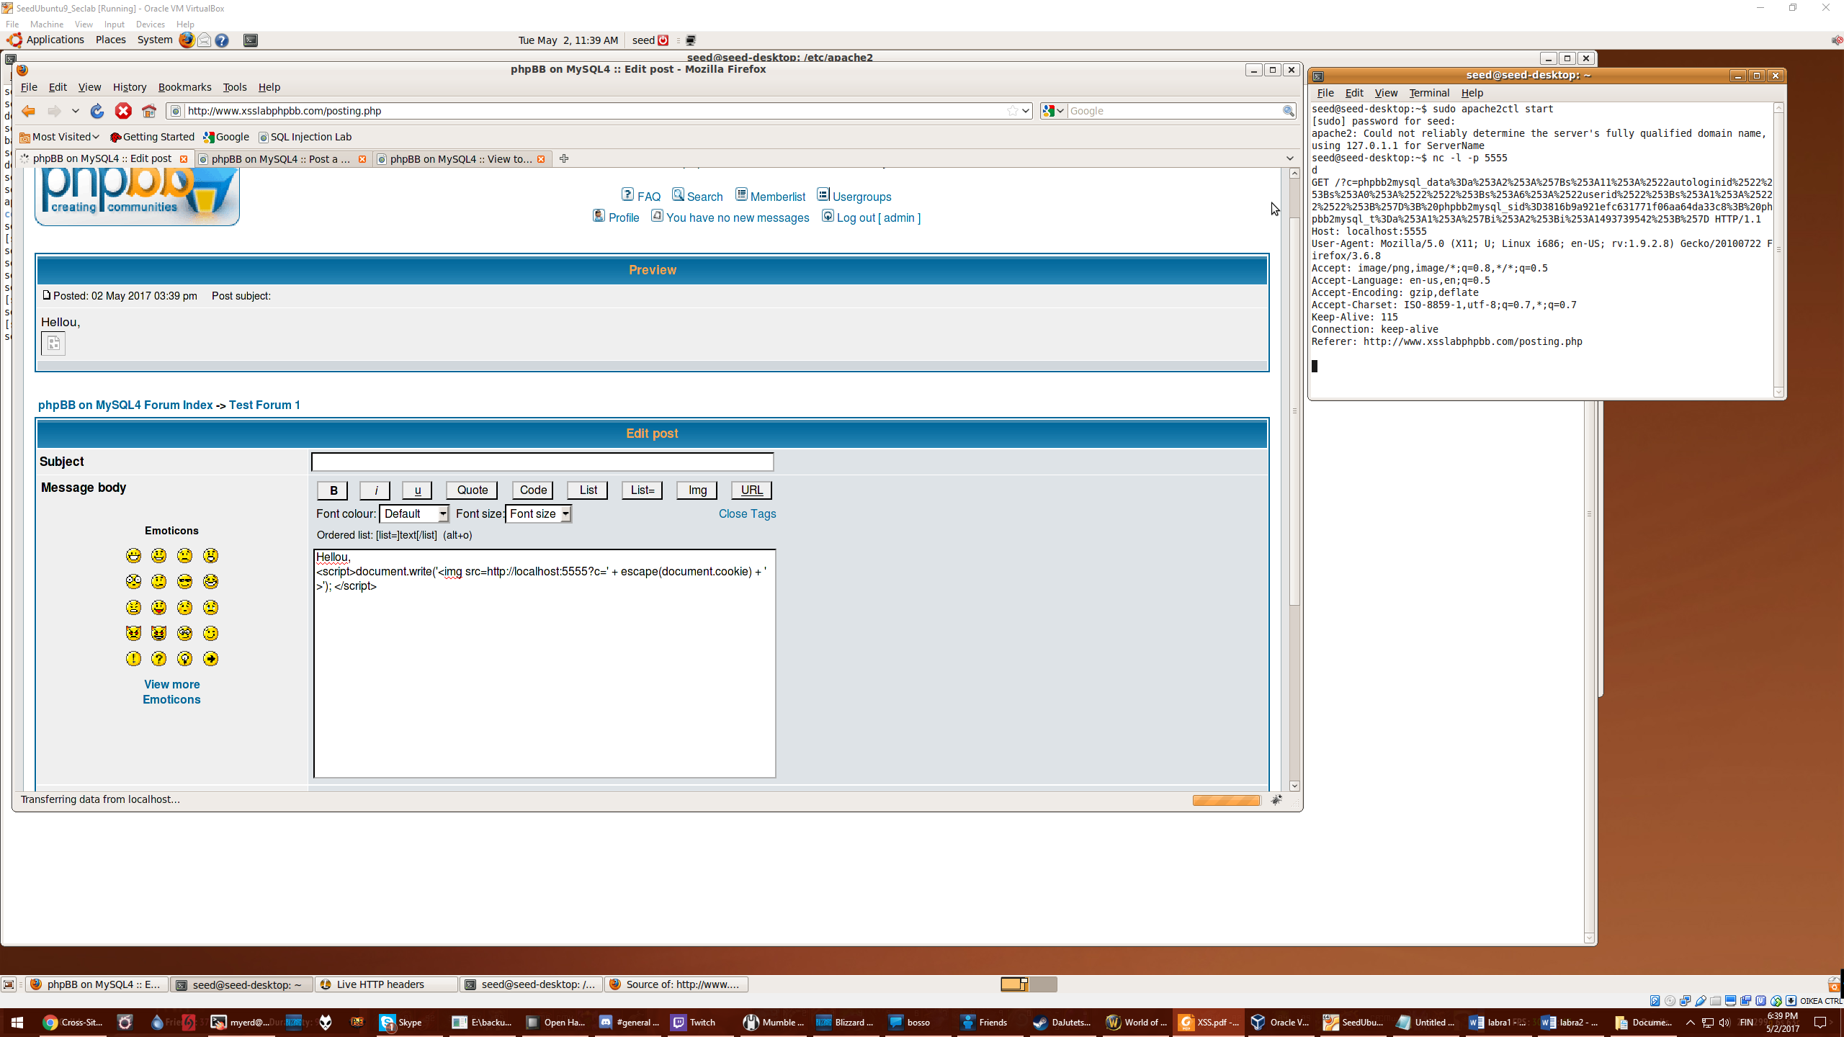1844x1037 pixels.
Task: Open the Font colour dropdown
Action: pyautogui.click(x=414, y=513)
